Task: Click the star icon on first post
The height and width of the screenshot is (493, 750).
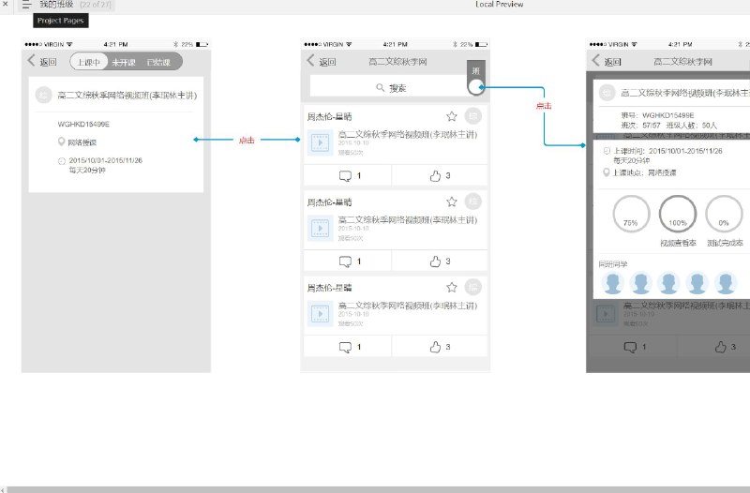Action: (x=452, y=116)
